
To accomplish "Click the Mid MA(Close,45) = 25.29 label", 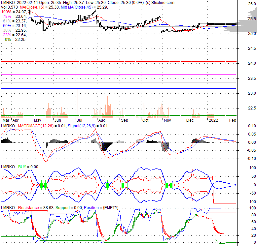I will 84,7.
